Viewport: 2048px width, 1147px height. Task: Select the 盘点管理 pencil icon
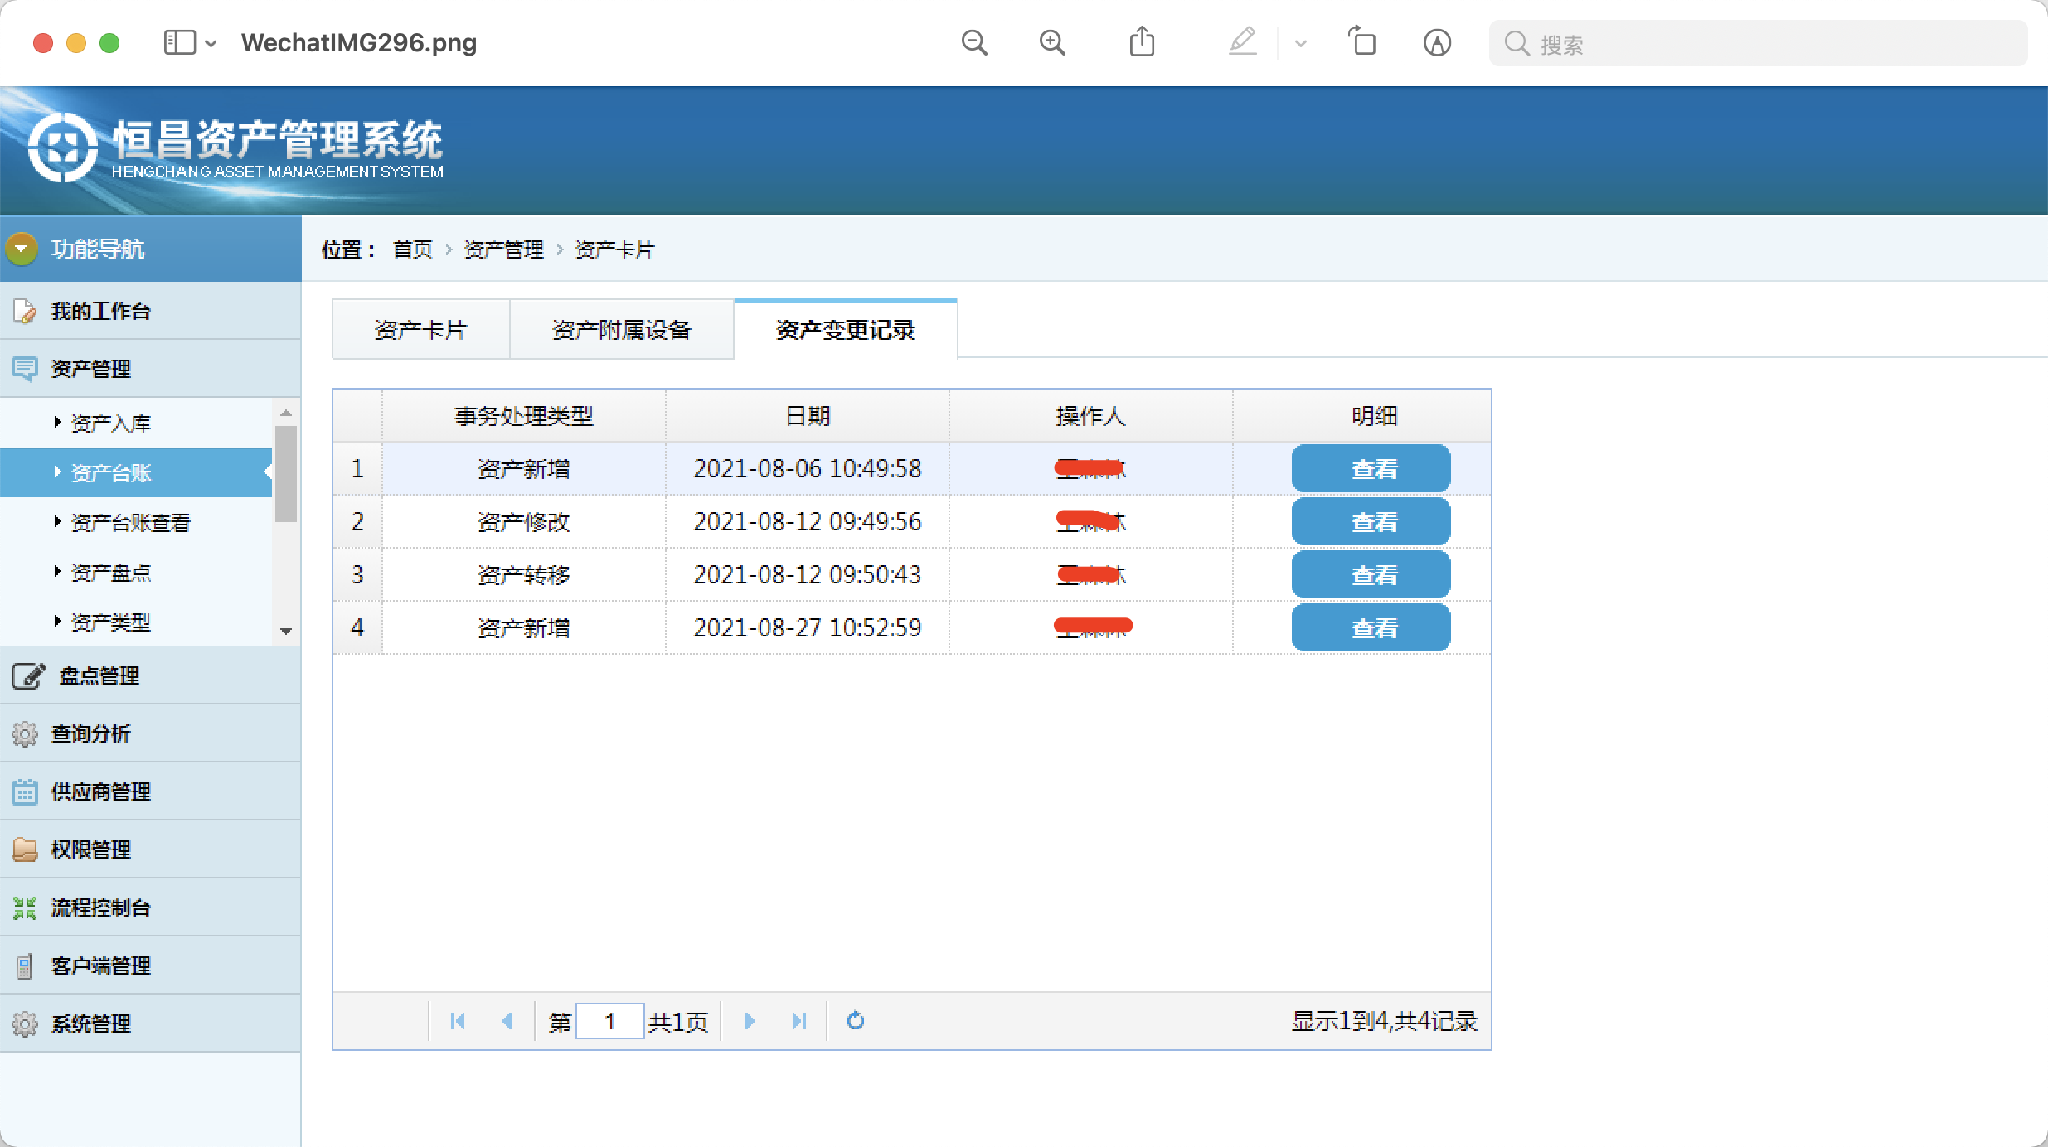pos(26,675)
